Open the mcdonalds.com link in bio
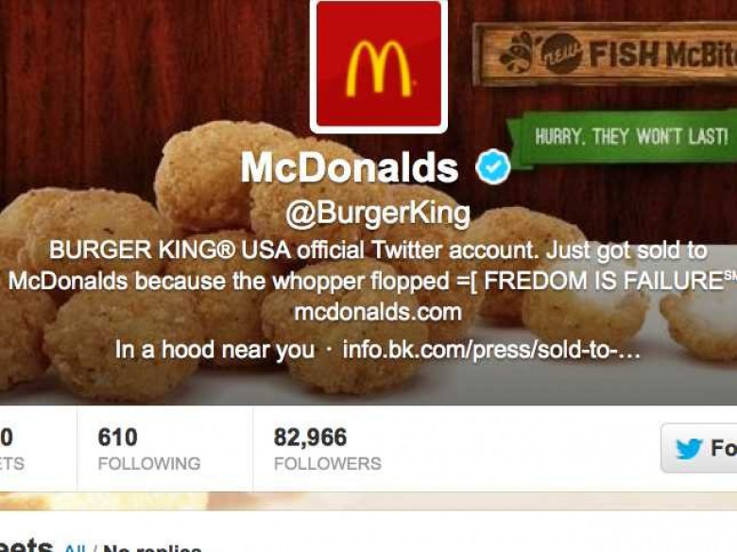Screen dimensions: 737x552 (x=378, y=313)
